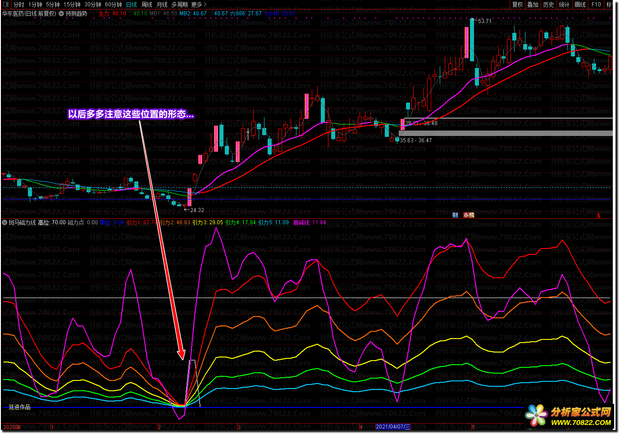Screen dimensions: 620x434
Task: Select the 5分钟 period tab
Action: tap(53, 5)
